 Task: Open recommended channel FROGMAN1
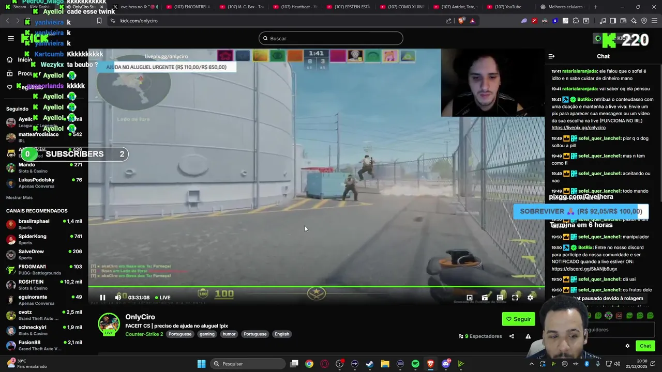(x=44, y=270)
